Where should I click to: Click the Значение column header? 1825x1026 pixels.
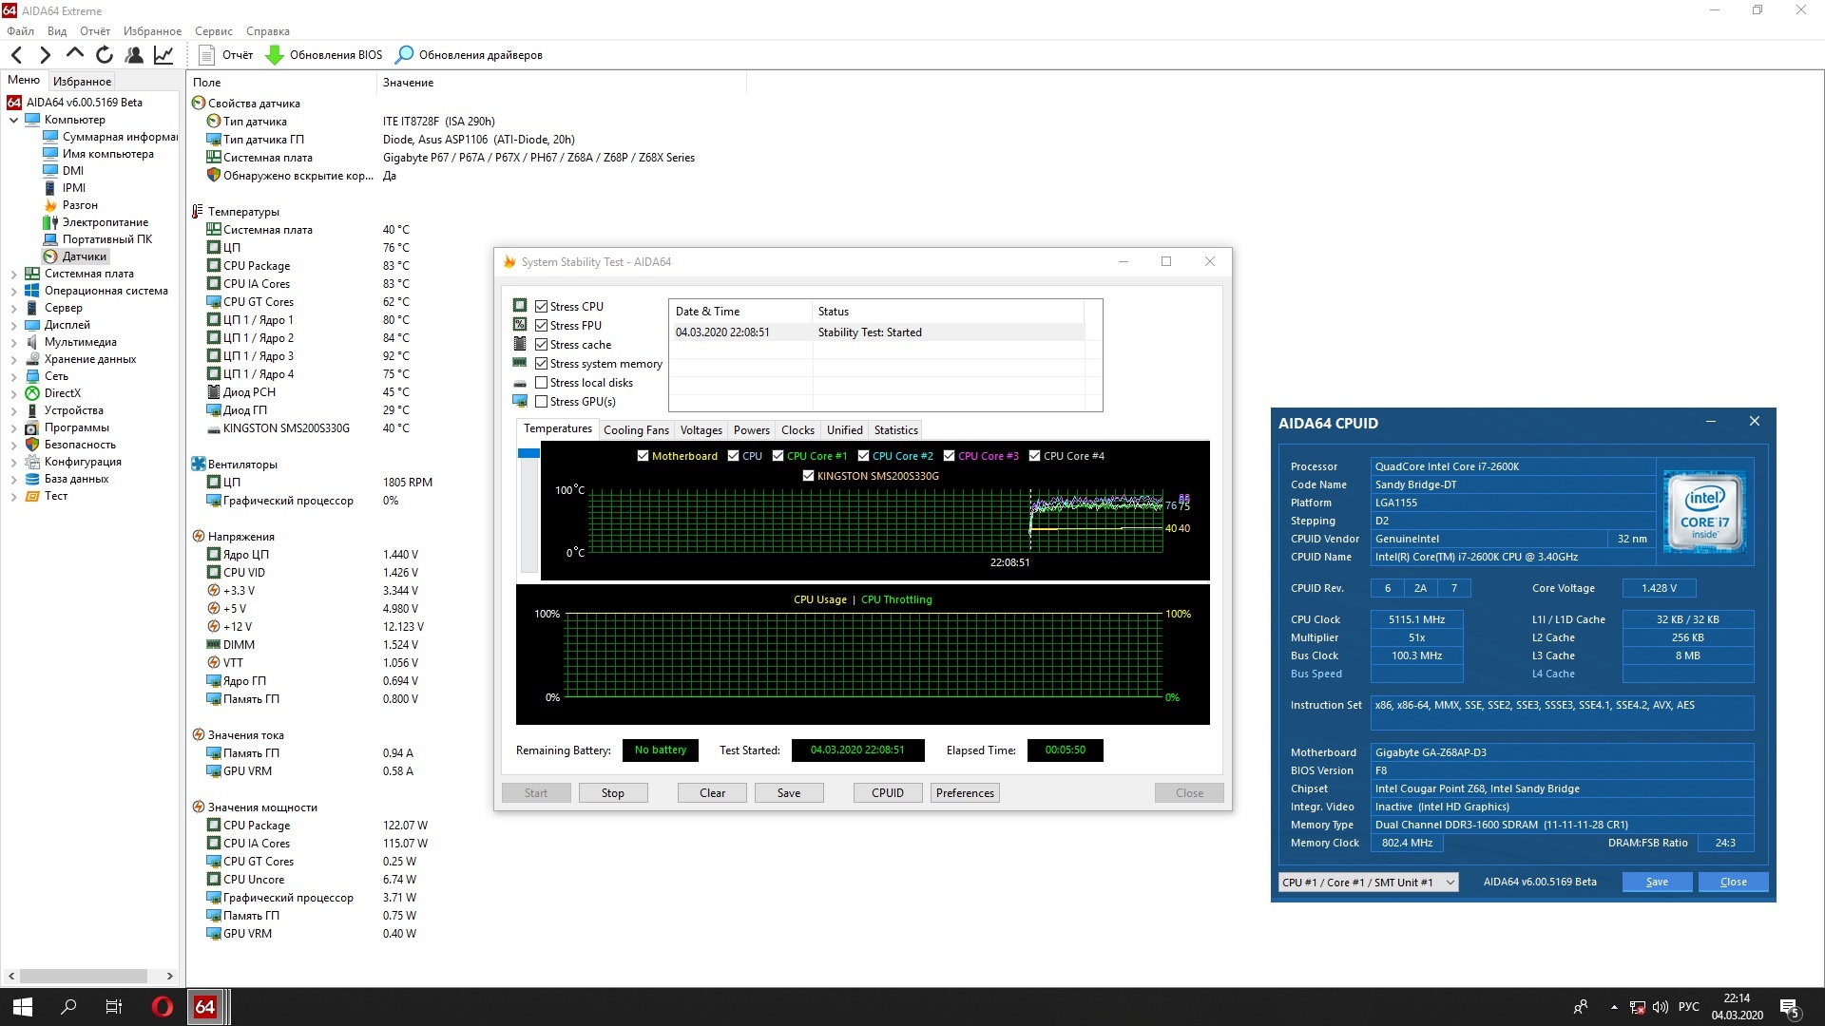point(561,83)
